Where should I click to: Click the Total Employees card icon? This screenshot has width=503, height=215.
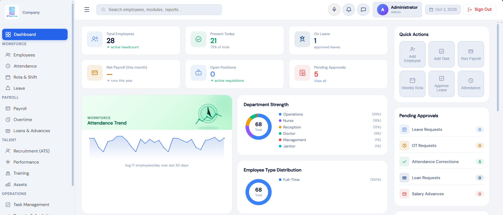(95, 39)
